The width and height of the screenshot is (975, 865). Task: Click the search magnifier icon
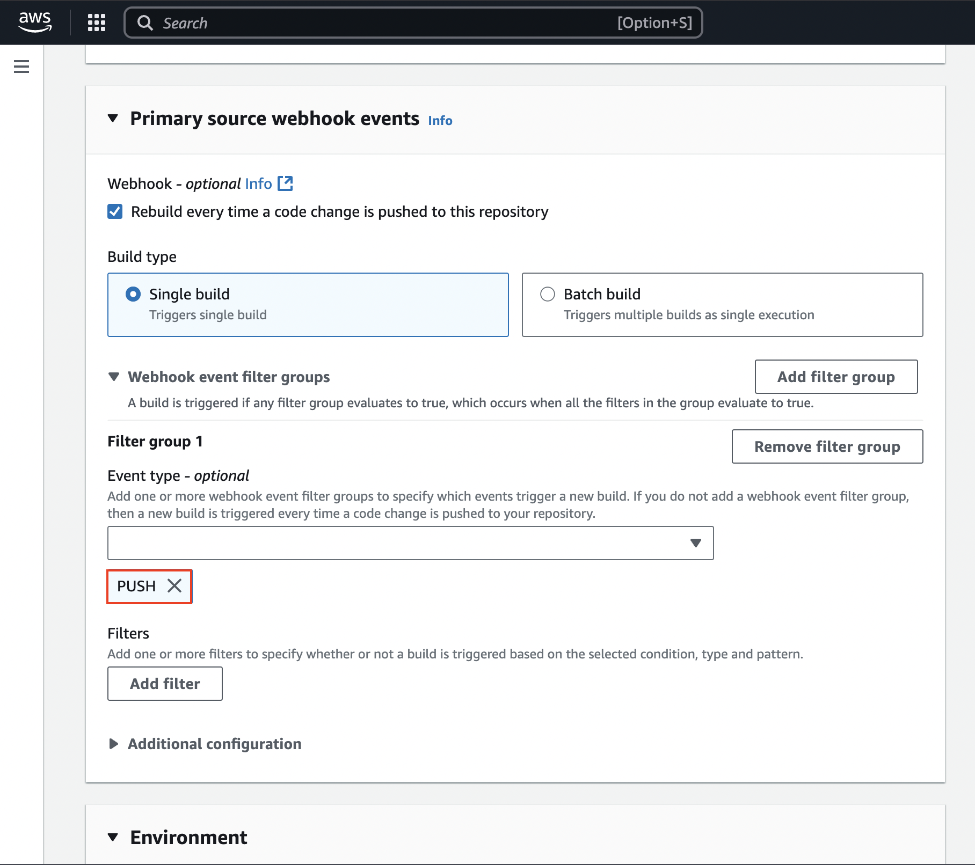tap(145, 23)
